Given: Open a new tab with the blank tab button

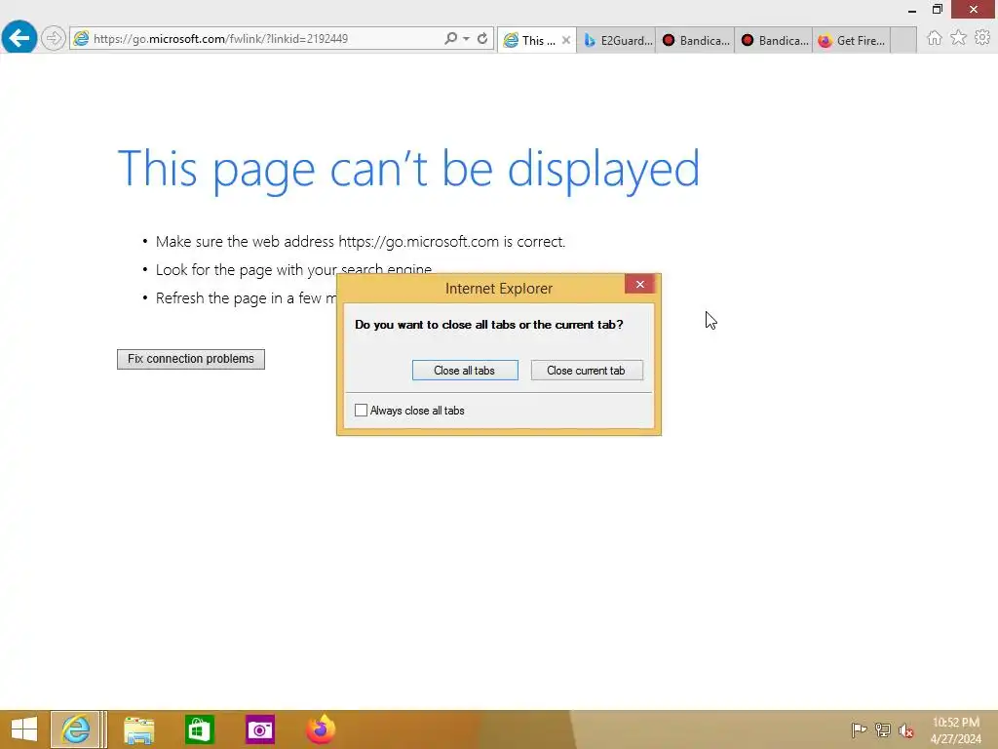Looking at the screenshot, I should click(x=903, y=40).
